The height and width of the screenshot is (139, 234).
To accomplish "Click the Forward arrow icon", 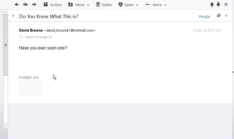I will click(34, 4).
